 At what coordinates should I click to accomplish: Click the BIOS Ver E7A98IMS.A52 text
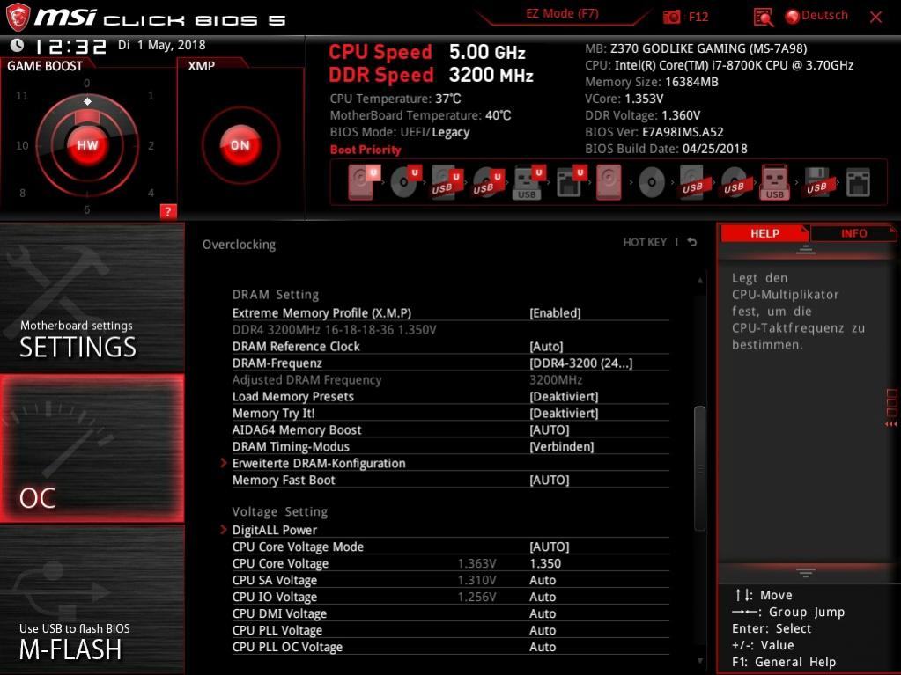(x=654, y=132)
